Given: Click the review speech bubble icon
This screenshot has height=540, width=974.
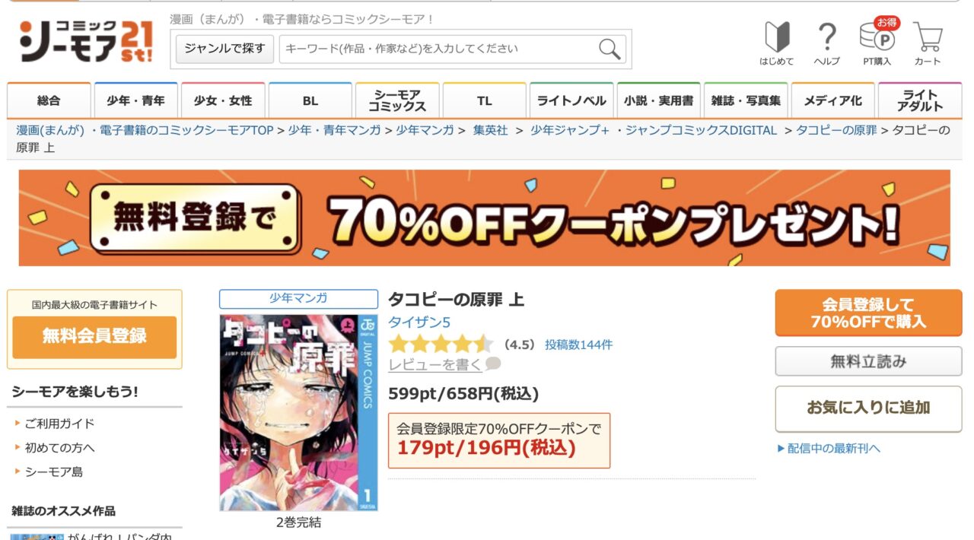Looking at the screenshot, I should [x=493, y=364].
